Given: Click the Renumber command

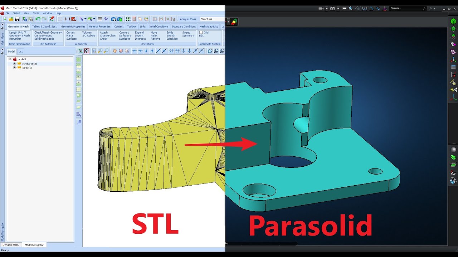Looking at the screenshot, I should [15, 39].
